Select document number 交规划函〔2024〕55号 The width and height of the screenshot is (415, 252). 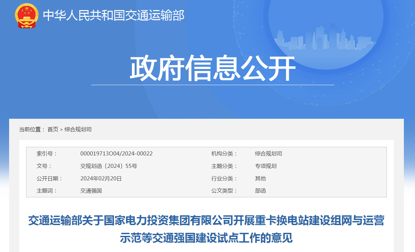pos(109,166)
